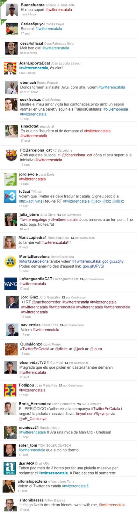
Task: Open the Carles5puyol username link
Action: point(32,24)
